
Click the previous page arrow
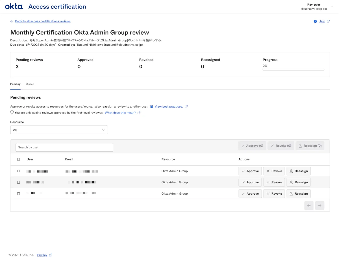(x=309, y=206)
